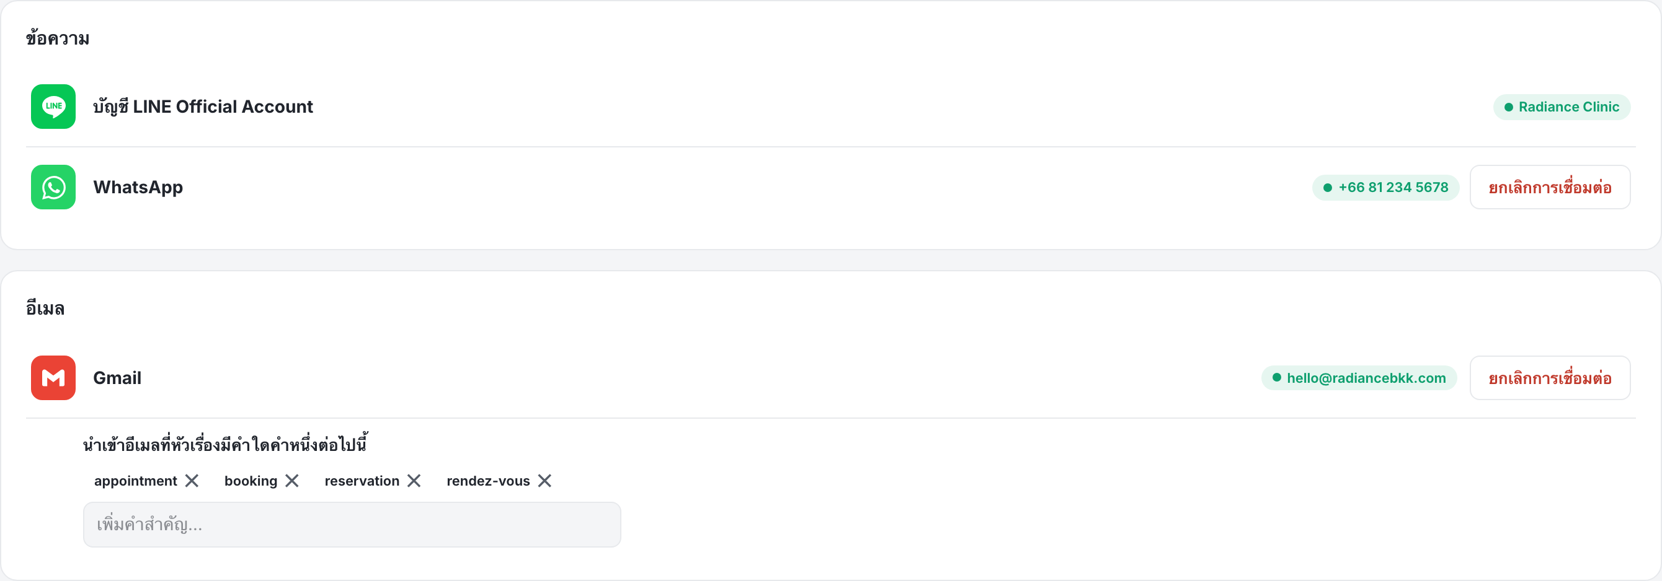This screenshot has height=581, width=1662.
Task: Click the LINE app icon
Action: coord(53,107)
